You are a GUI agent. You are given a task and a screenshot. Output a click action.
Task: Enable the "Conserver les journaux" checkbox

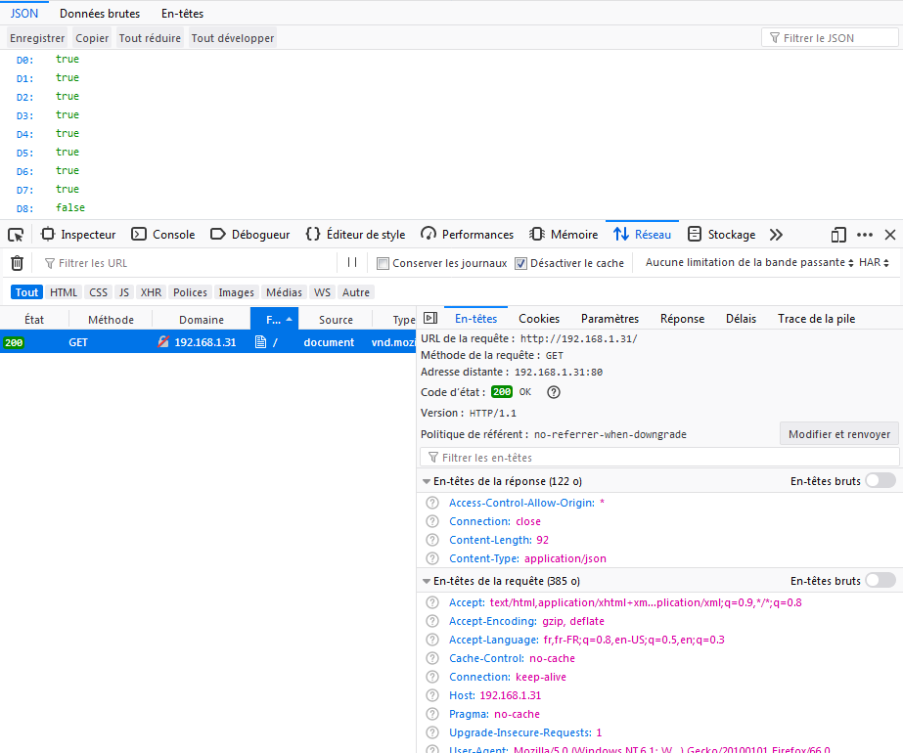click(x=383, y=262)
